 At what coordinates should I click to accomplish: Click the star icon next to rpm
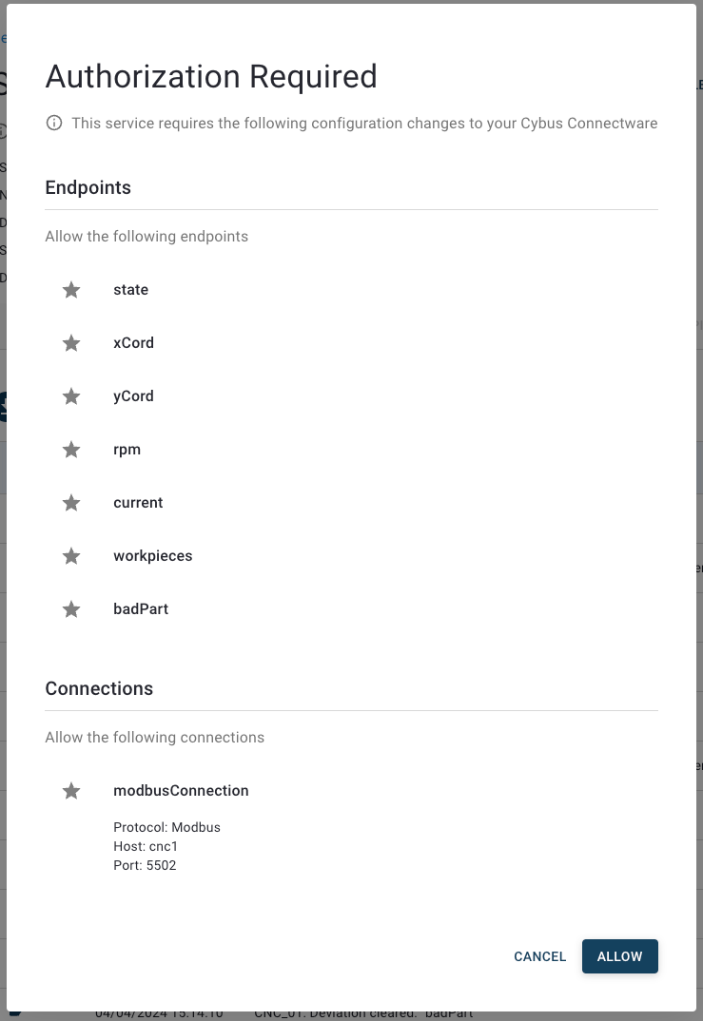tap(71, 450)
